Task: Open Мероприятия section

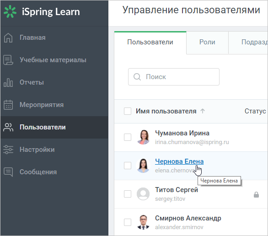Action: (x=54, y=105)
